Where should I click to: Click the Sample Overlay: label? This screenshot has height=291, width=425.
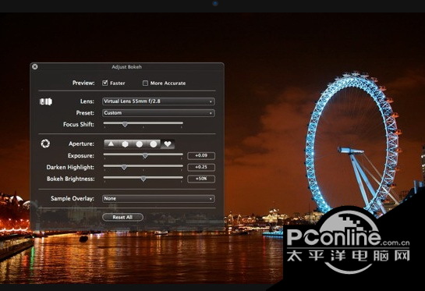coord(73,198)
